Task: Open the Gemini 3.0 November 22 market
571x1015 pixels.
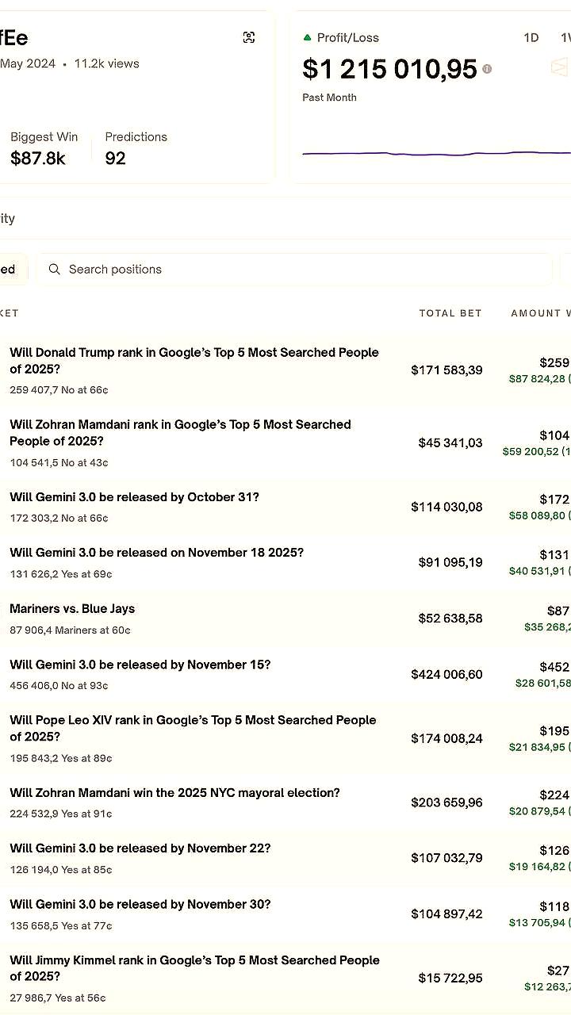Action: coord(140,848)
